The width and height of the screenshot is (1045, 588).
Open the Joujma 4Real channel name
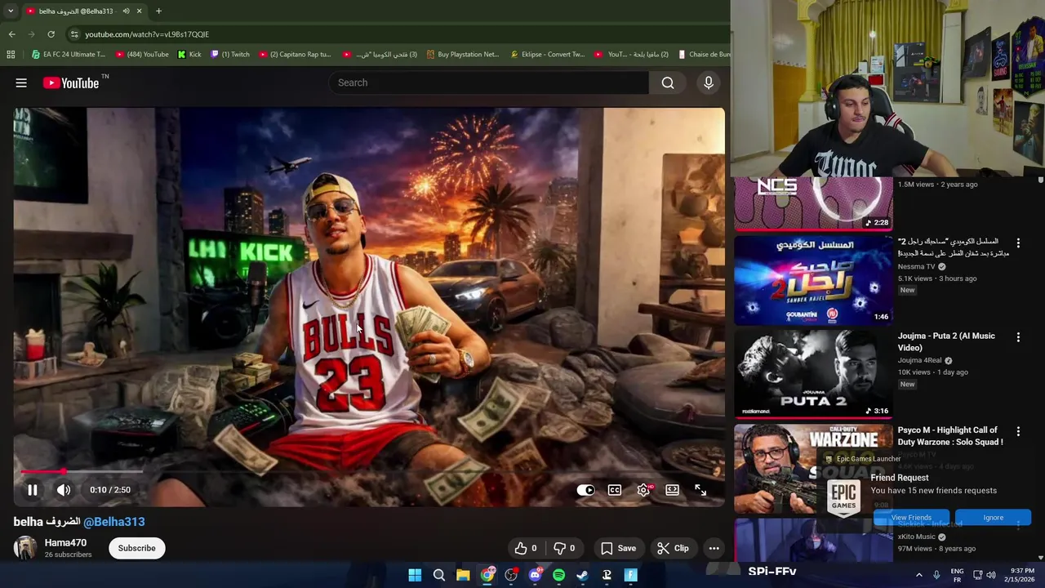pos(919,360)
